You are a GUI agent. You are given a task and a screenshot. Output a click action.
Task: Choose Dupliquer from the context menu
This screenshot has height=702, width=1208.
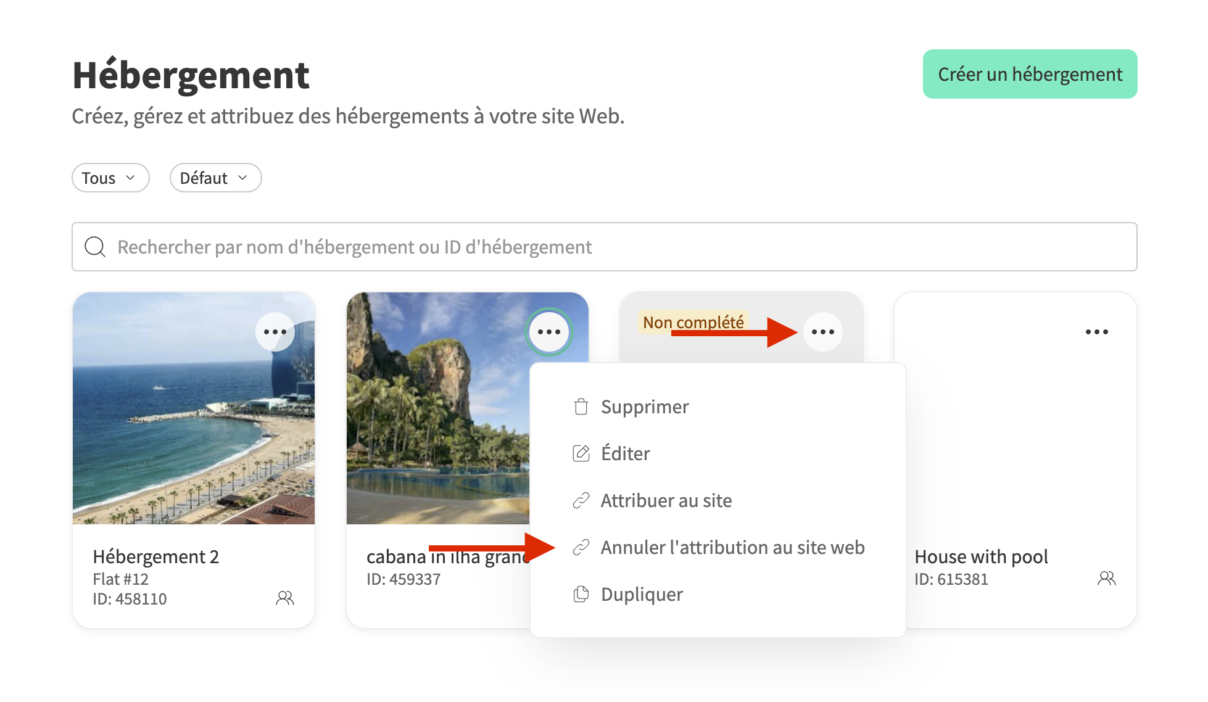pos(642,595)
